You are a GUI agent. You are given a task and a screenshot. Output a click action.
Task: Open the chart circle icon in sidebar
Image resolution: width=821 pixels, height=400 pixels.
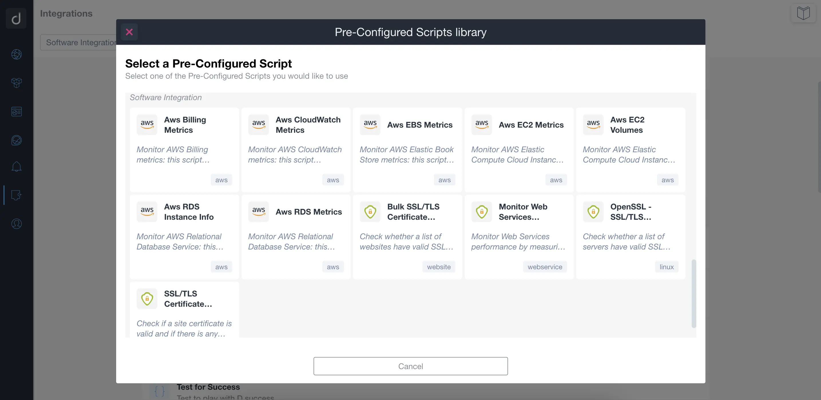[x=17, y=140]
